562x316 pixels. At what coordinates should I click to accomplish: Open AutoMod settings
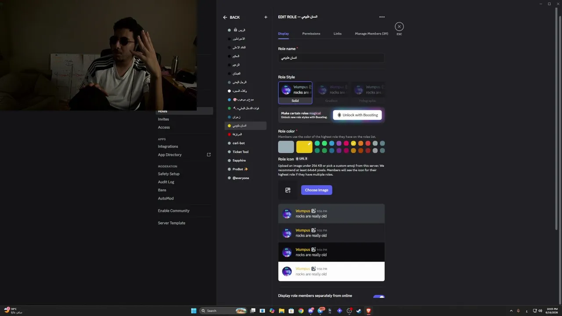[x=166, y=198]
